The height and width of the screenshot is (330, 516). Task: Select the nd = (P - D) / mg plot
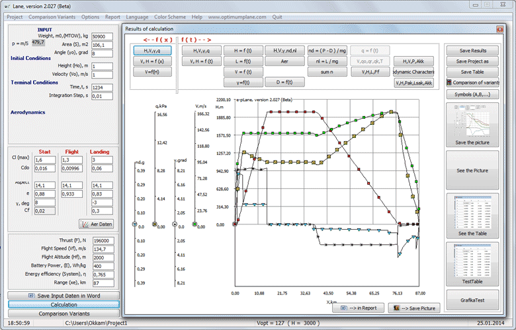[x=327, y=50]
